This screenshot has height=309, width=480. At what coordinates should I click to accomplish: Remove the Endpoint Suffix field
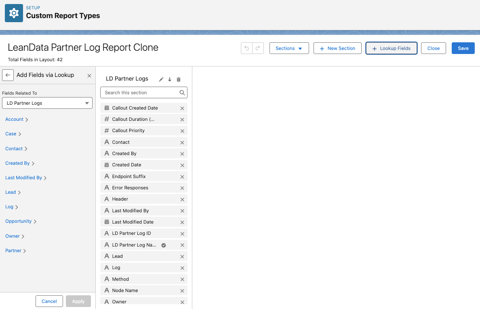click(x=182, y=177)
